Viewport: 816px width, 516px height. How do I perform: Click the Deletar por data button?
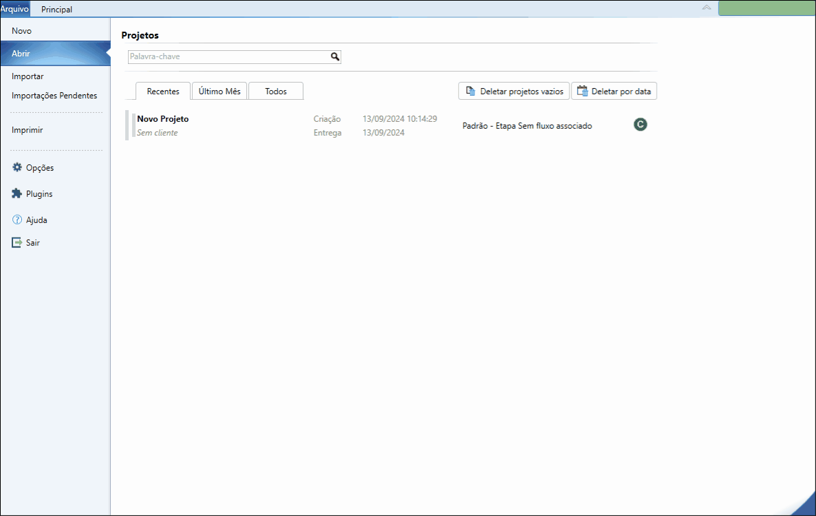point(614,91)
